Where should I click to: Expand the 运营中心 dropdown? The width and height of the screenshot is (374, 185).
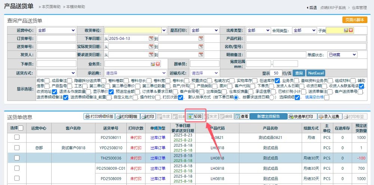coord(56,30)
